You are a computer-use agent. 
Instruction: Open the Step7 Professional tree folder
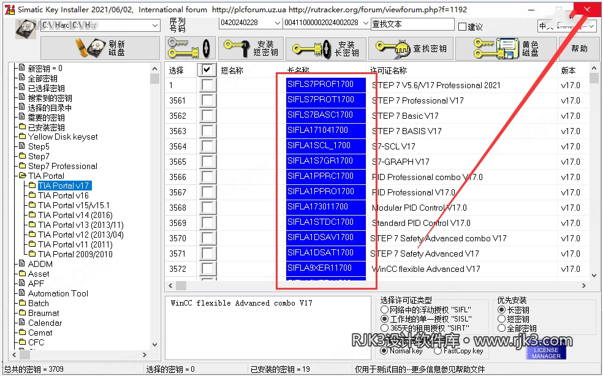coord(63,166)
